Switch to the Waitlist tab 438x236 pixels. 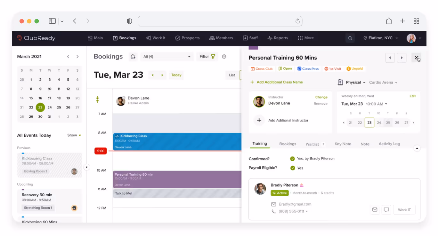[315, 144]
